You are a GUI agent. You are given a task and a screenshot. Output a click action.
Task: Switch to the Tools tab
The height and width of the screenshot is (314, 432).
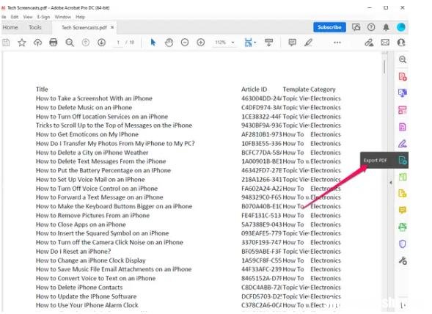[x=35, y=27]
